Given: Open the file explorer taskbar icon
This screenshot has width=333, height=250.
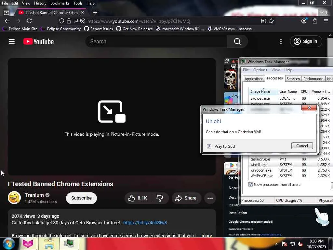Looking at the screenshot, I should point(49,243).
